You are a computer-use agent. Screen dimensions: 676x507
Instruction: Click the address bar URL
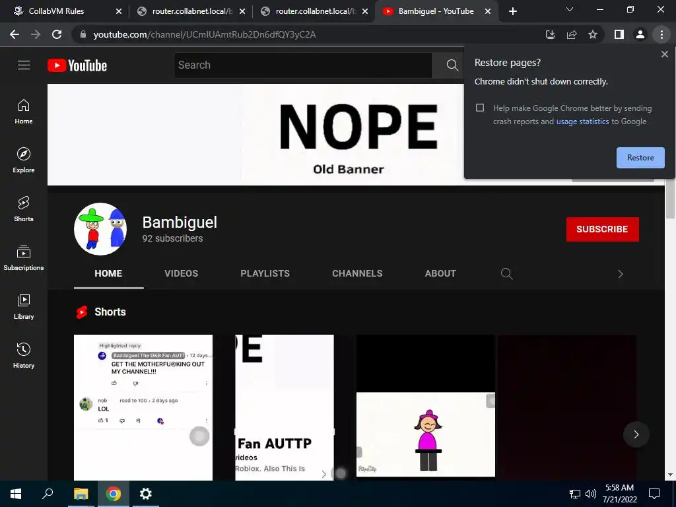point(205,34)
